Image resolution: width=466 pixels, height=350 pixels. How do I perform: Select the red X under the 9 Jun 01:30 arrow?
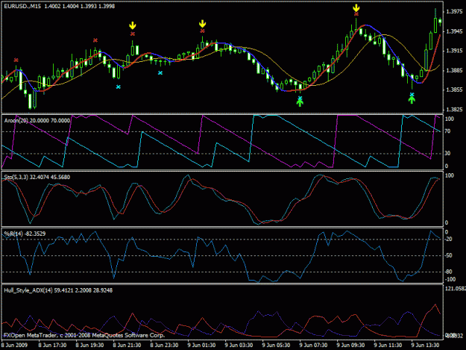tap(202, 31)
